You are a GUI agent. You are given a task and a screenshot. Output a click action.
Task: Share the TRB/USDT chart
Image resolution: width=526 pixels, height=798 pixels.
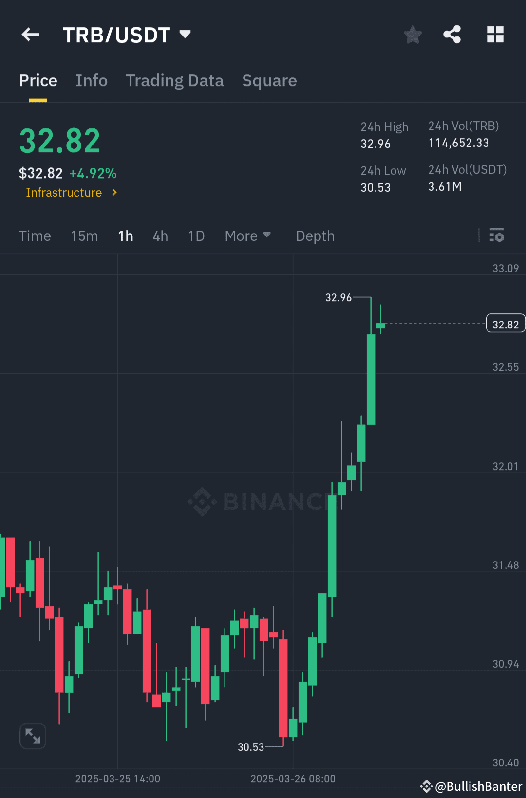pyautogui.click(x=452, y=34)
